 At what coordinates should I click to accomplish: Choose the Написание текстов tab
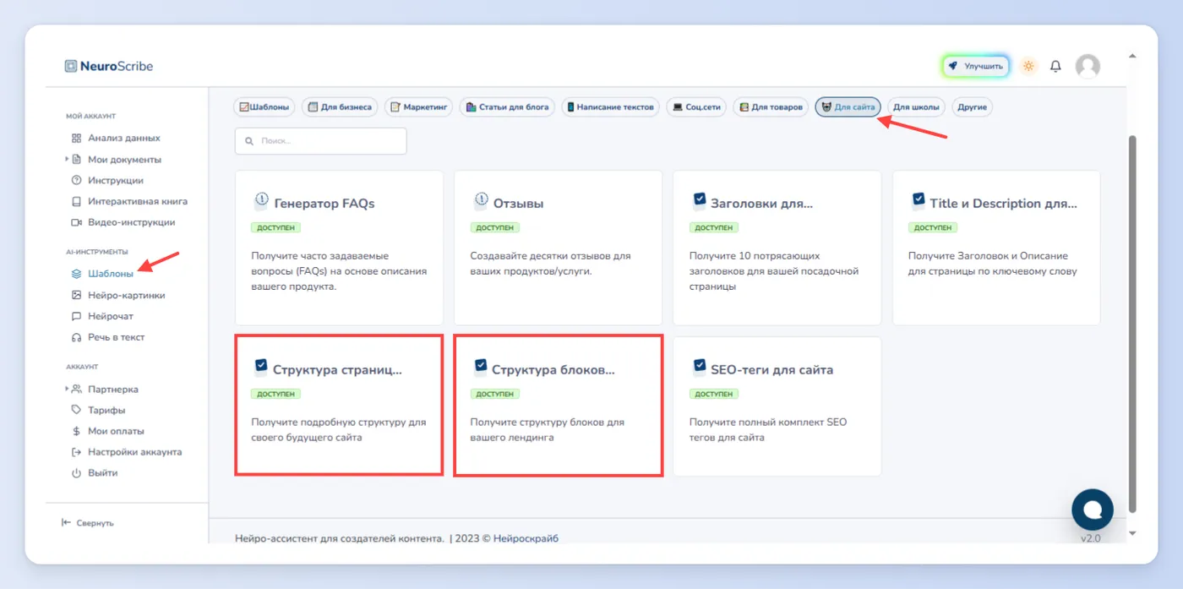click(610, 107)
